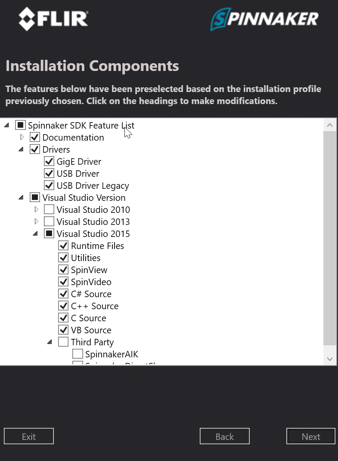Enable the Visual Studio 2010 checkbox

click(49, 209)
